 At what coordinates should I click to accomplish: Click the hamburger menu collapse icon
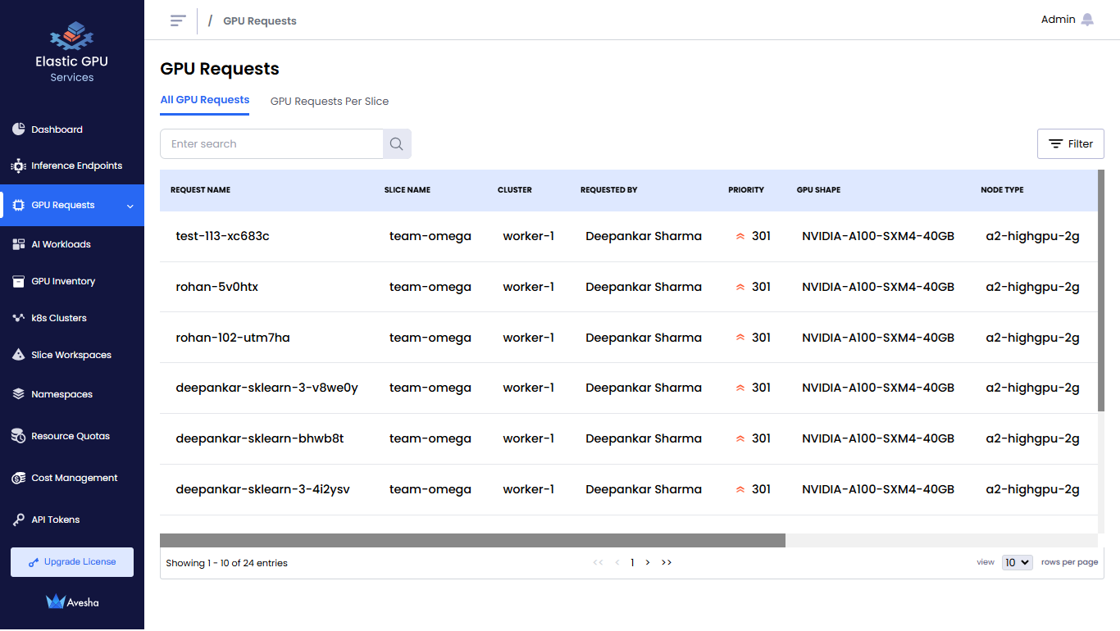pos(178,20)
